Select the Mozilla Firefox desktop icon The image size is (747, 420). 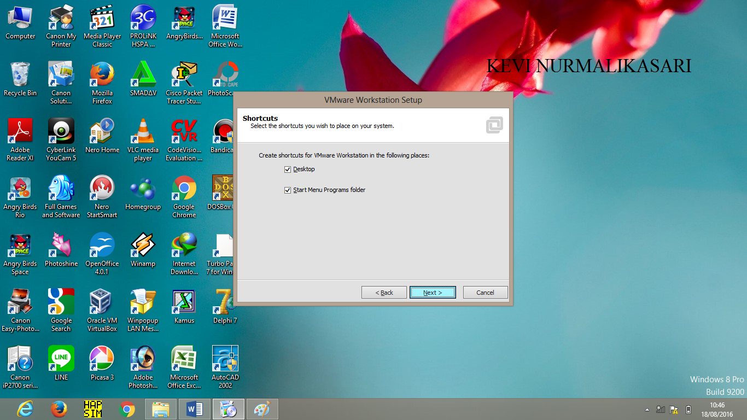102,83
